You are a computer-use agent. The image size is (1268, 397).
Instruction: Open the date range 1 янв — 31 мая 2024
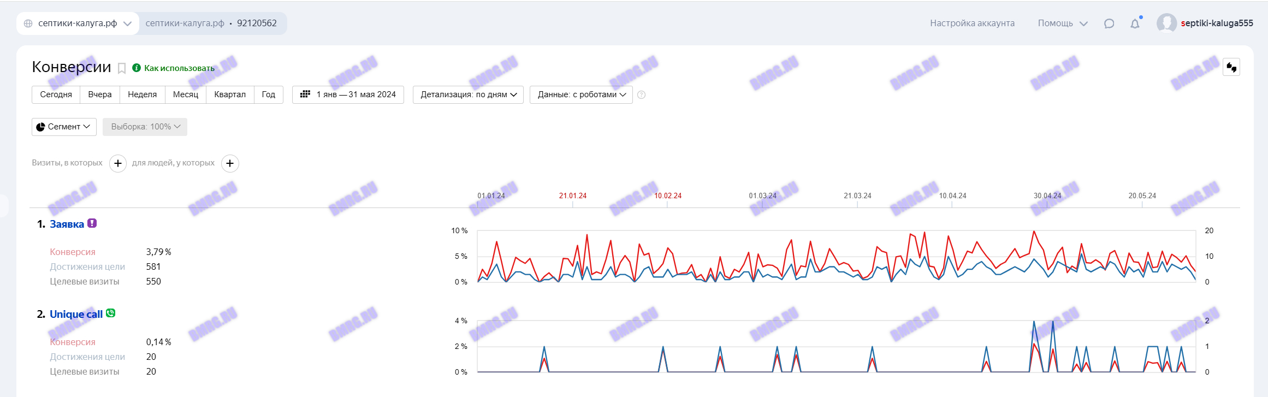tap(348, 94)
